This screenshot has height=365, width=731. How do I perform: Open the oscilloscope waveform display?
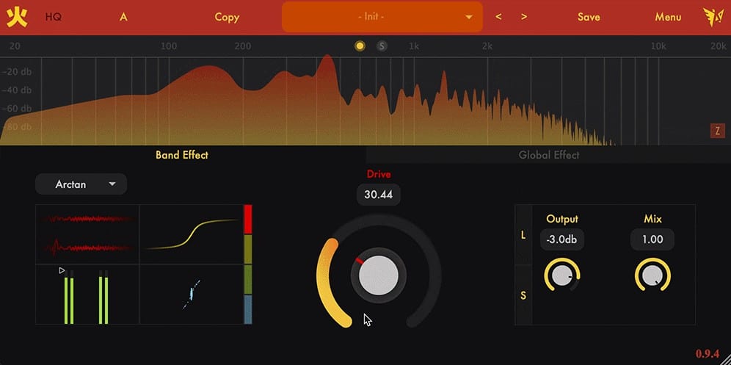87,235
